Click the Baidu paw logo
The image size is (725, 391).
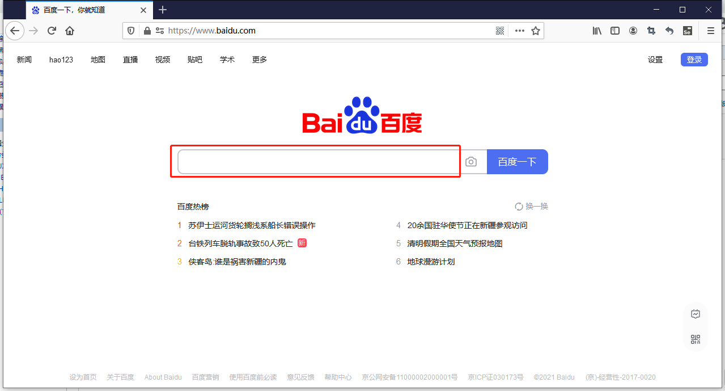click(362, 115)
